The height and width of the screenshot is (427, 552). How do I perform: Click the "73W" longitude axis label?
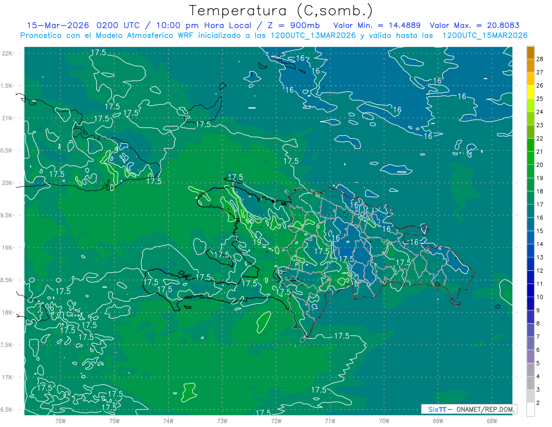pos(222,421)
